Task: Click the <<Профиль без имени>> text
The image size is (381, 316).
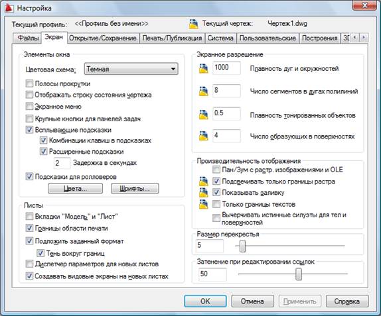Action: pyautogui.click(x=112, y=24)
